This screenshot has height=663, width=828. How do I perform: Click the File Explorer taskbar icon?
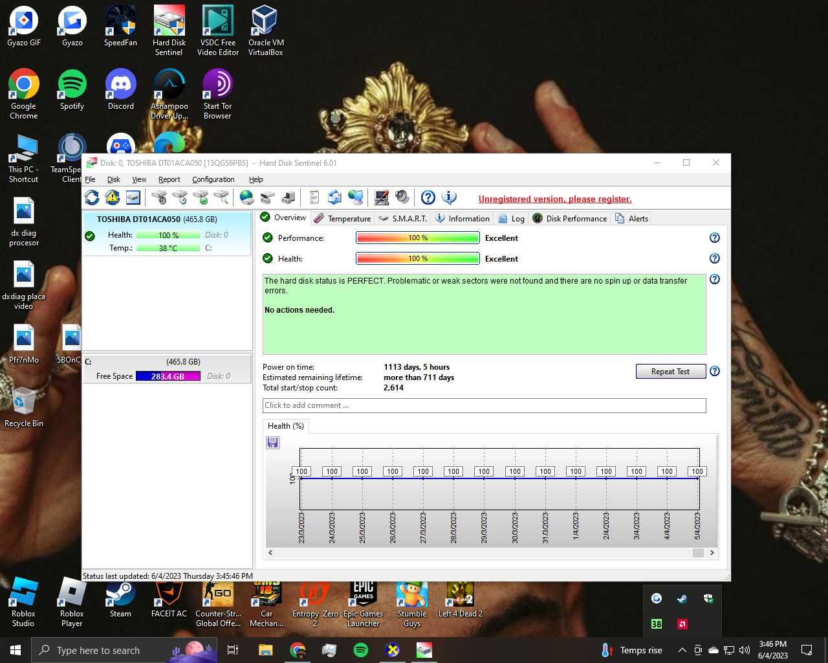(265, 650)
